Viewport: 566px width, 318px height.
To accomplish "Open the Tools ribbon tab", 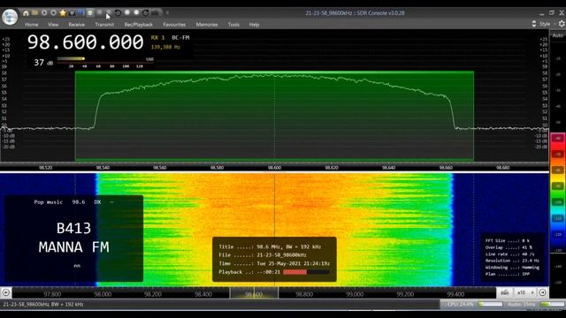I will tap(233, 25).
